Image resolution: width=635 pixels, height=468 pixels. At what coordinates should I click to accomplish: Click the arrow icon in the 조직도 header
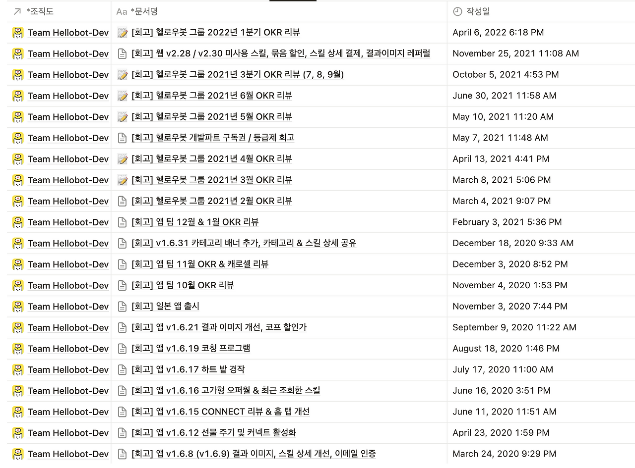pos(17,11)
